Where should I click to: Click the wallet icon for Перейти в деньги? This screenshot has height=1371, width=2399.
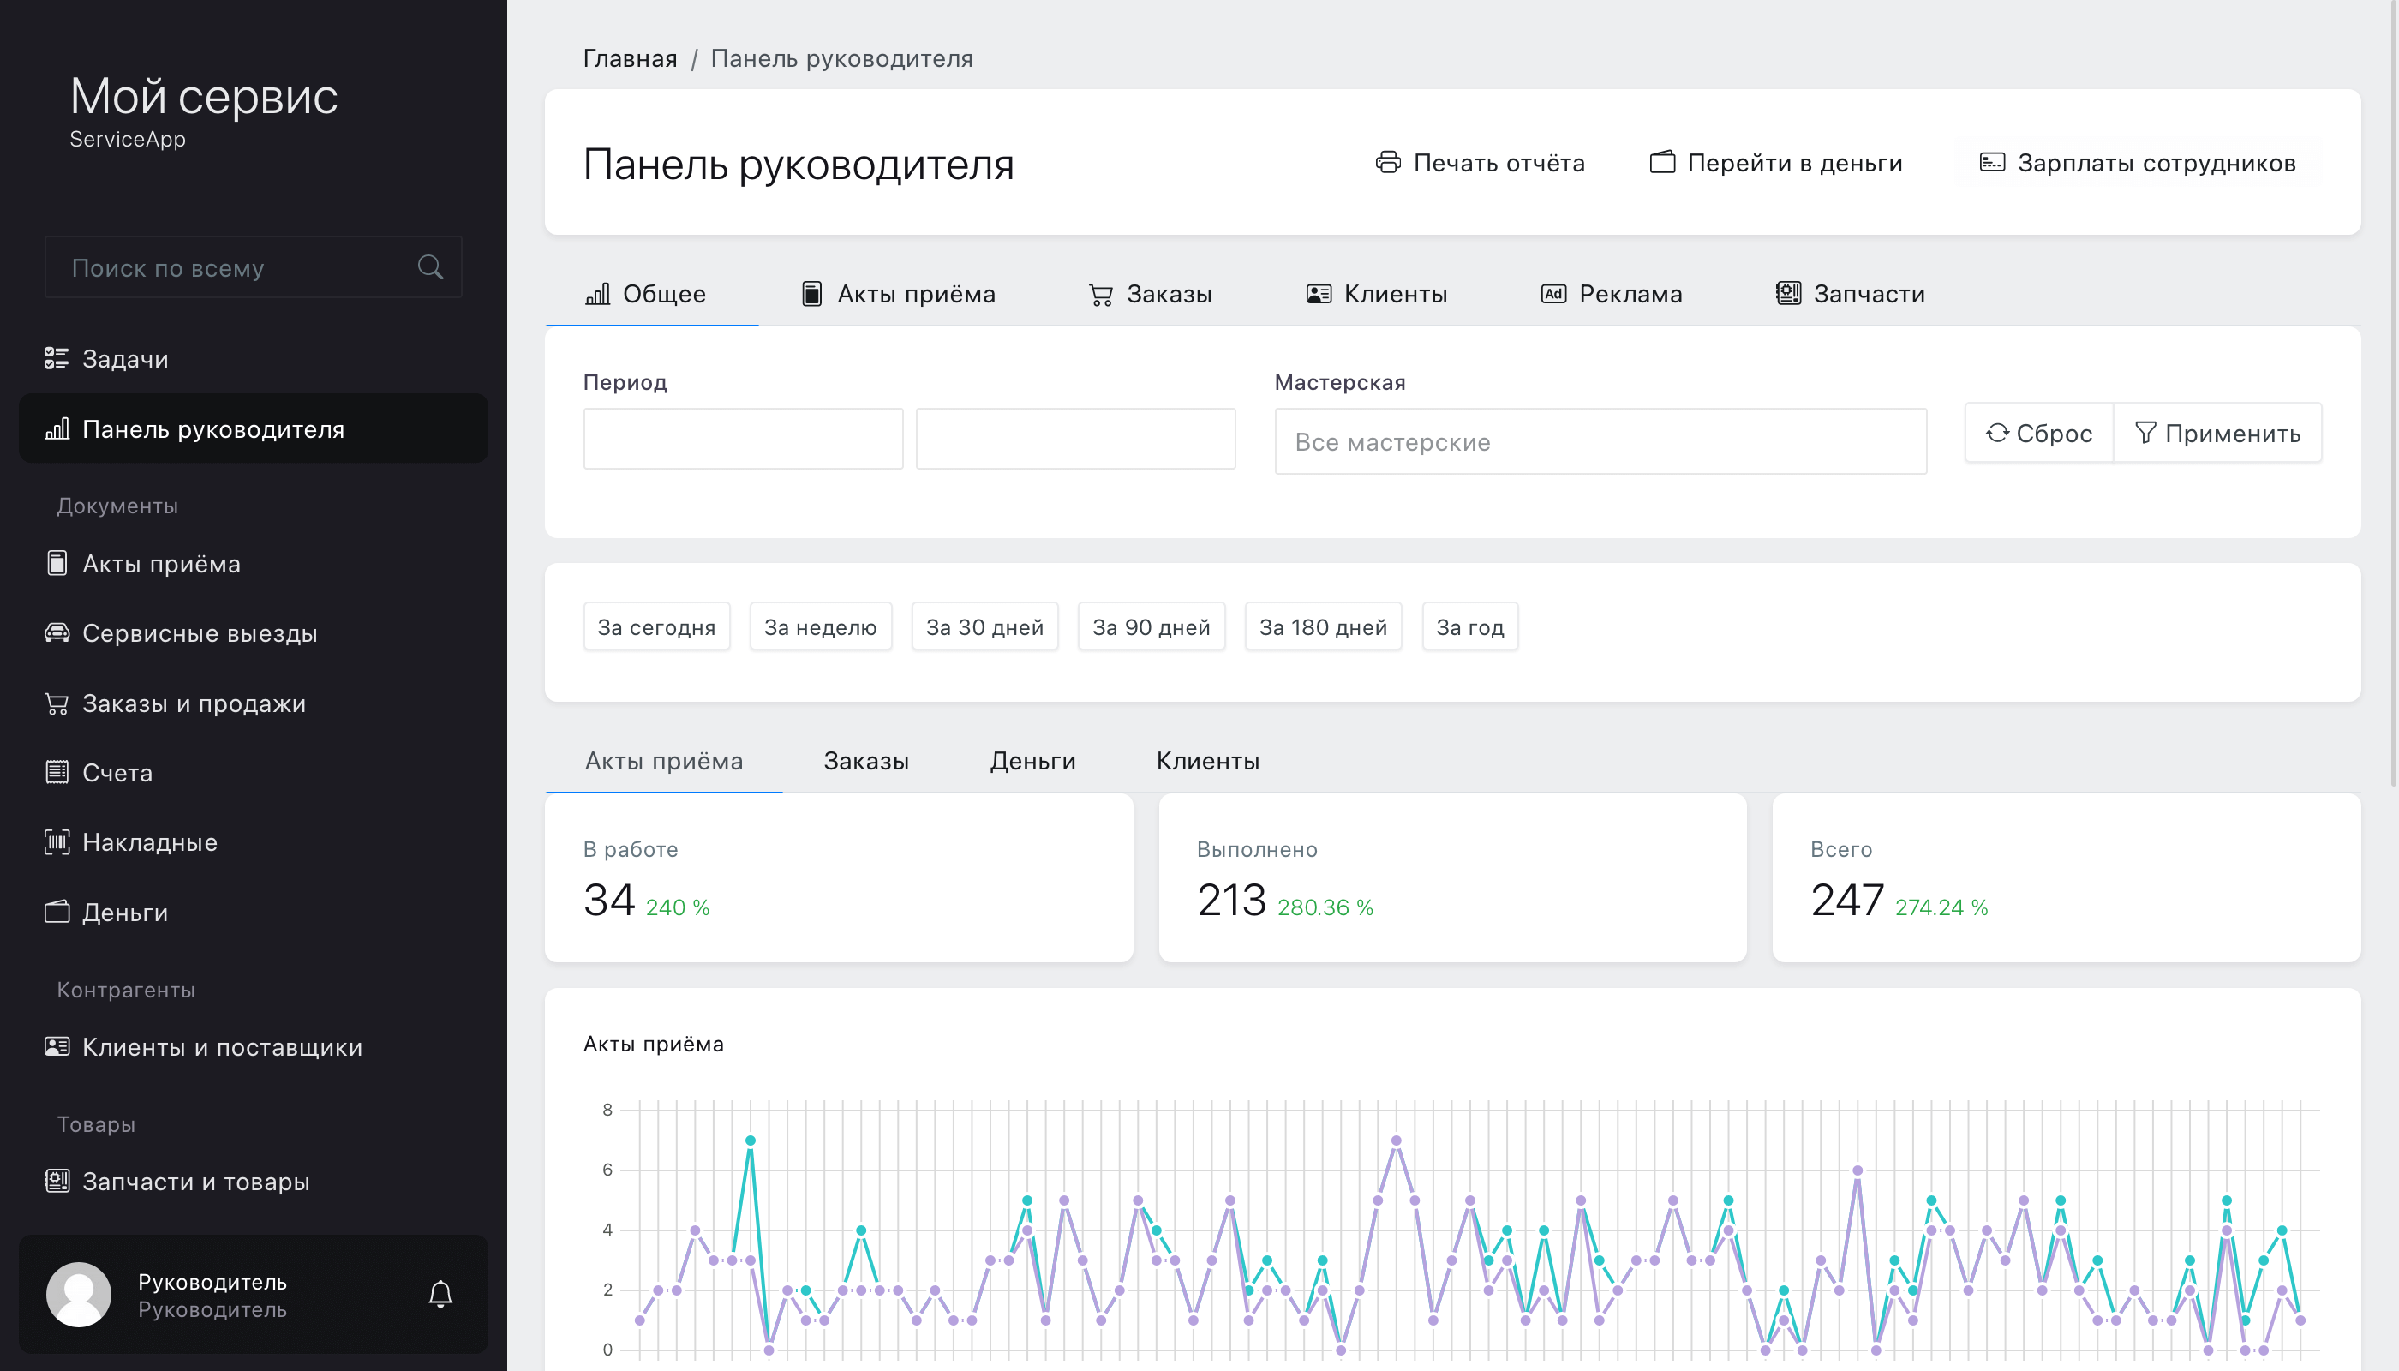(1663, 162)
